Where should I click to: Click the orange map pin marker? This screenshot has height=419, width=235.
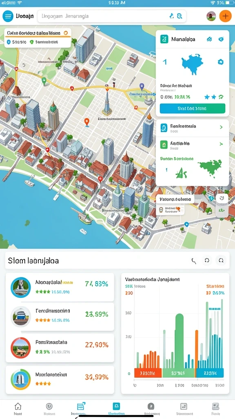pyautogui.click(x=86, y=122)
